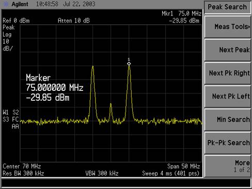The width and height of the screenshot is (252, 189).
Task: Run Pk-Pk Search softkey
Action: pos(228,143)
